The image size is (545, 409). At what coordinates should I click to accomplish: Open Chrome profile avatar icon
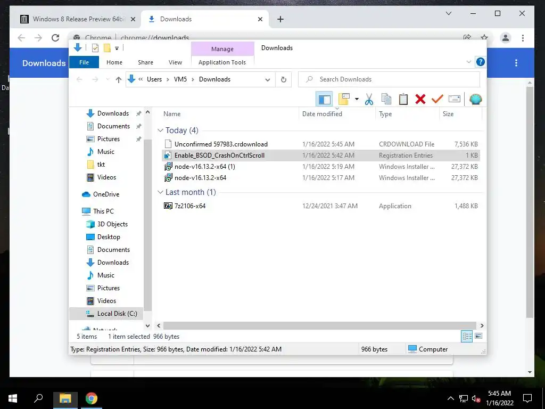pos(506,38)
